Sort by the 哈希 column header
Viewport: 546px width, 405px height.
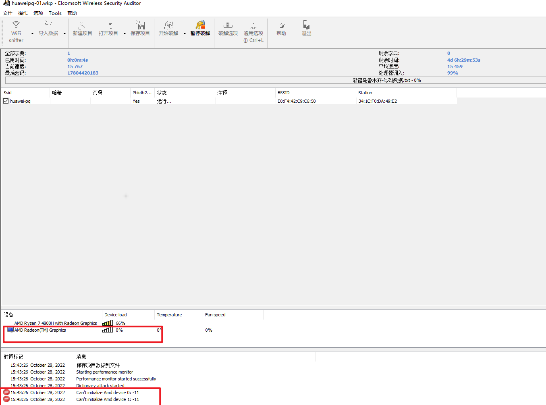click(70, 93)
